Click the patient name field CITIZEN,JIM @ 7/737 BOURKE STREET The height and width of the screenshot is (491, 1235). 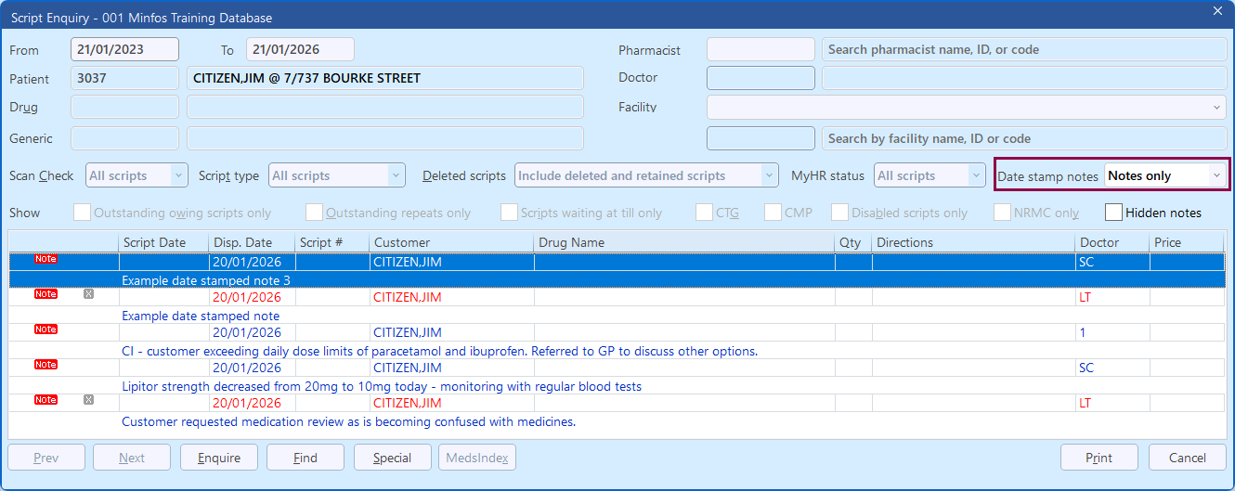coord(385,78)
